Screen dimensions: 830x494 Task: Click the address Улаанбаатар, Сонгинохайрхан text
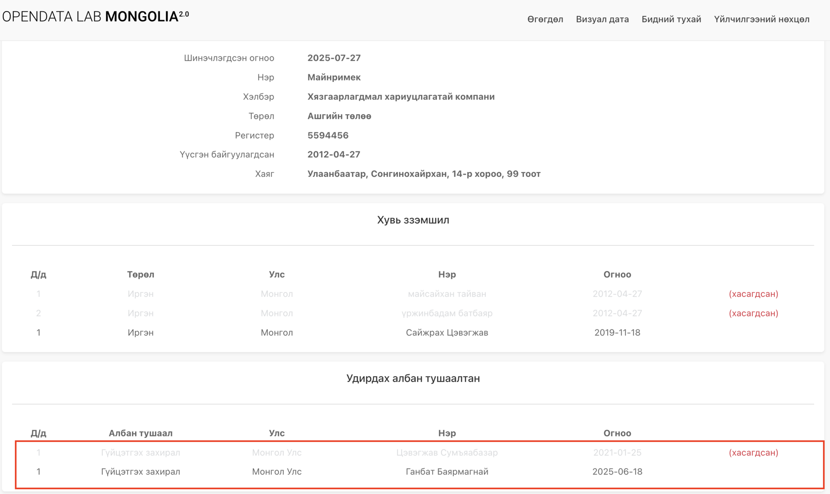pyautogui.click(x=424, y=174)
